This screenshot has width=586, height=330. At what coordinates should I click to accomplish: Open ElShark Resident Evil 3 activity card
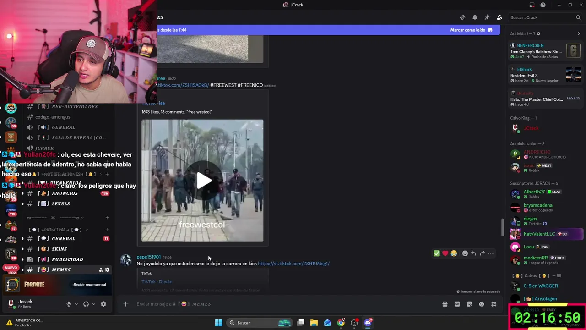pyautogui.click(x=545, y=75)
